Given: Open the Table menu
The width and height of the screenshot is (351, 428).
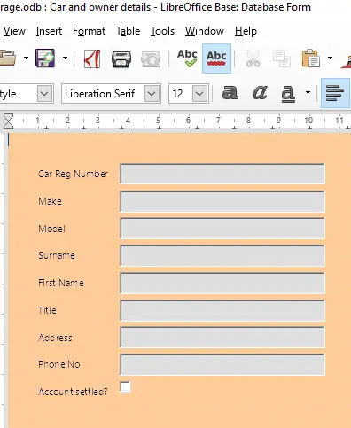Looking at the screenshot, I should [128, 31].
